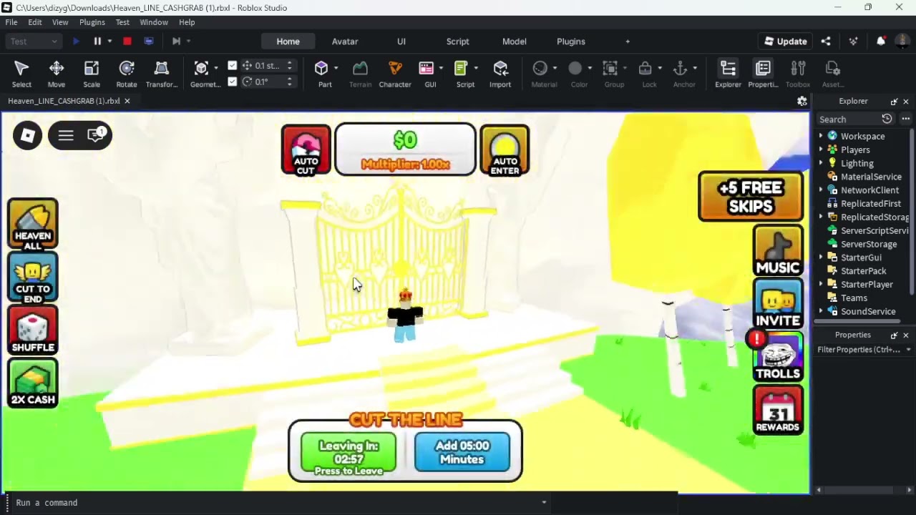The height and width of the screenshot is (515, 916).
Task: Open the Material picker
Action: click(540, 69)
